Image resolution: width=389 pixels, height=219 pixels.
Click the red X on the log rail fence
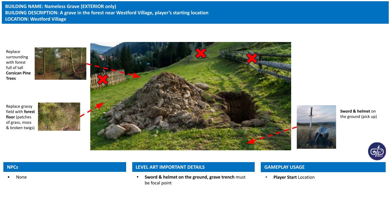point(252,58)
